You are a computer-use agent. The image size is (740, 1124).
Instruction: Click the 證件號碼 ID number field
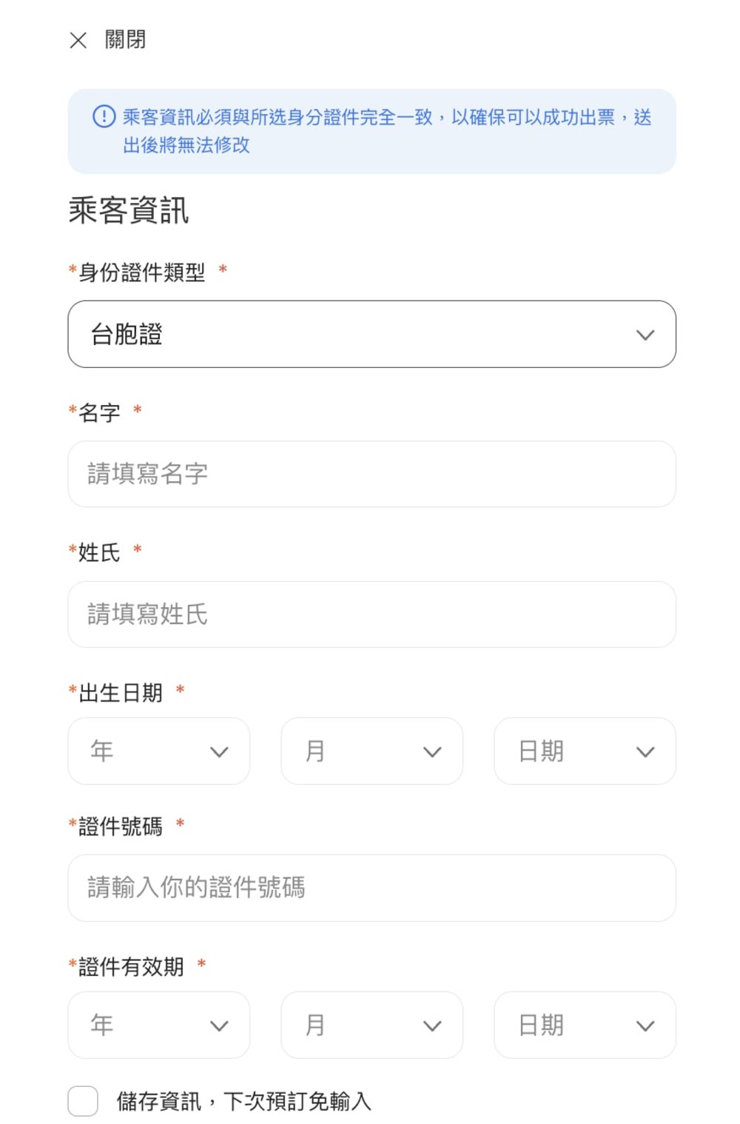tap(370, 888)
